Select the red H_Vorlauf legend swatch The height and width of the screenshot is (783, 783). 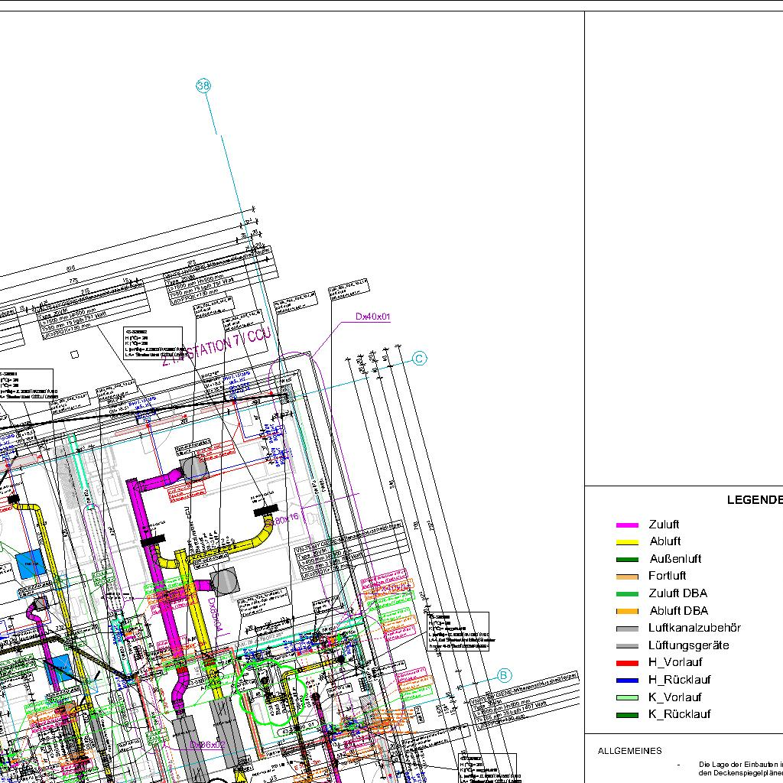[627, 663]
